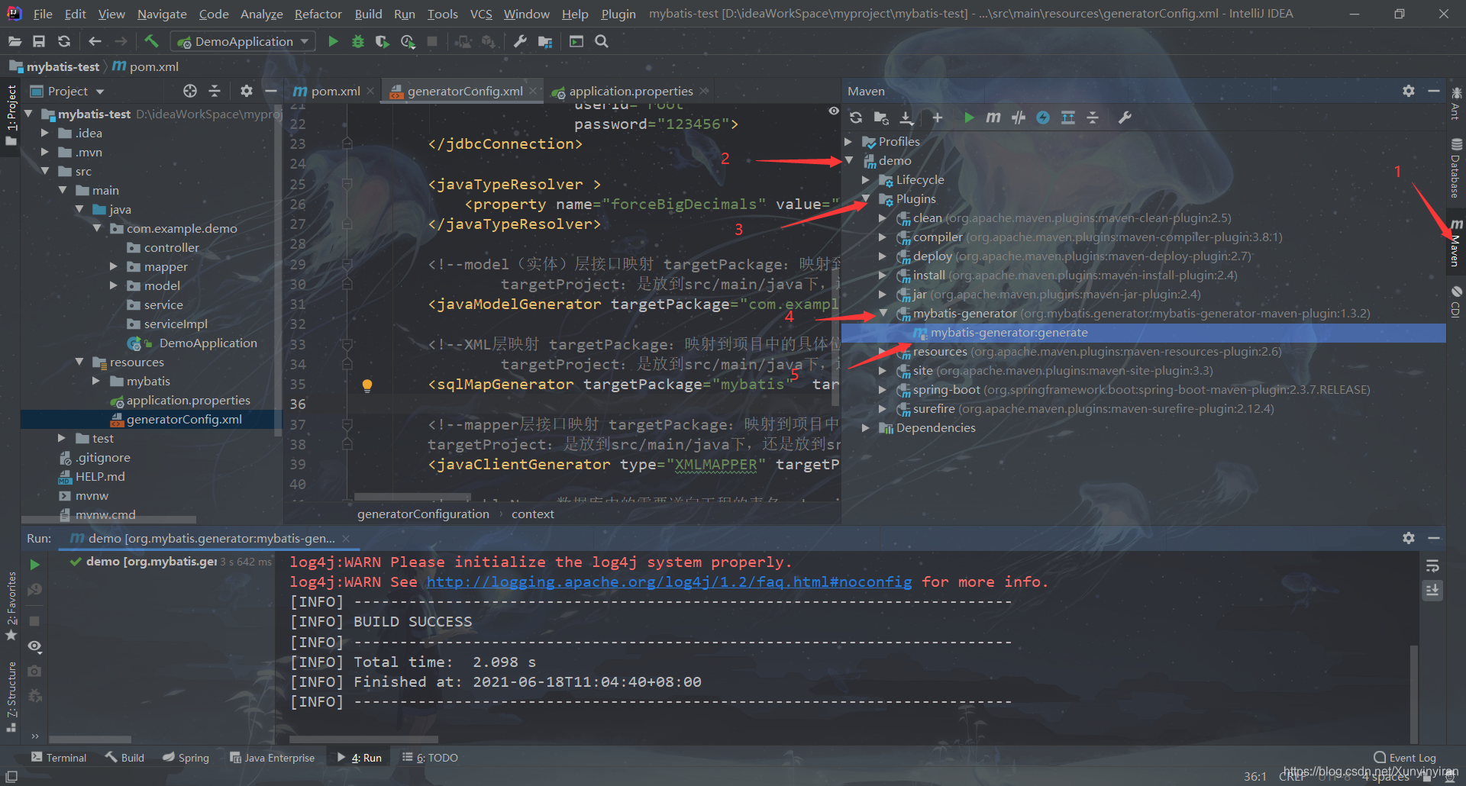Image resolution: width=1466 pixels, height=786 pixels.
Task: Click Download Sources icon in Maven toolbar
Action: pyautogui.click(x=906, y=118)
